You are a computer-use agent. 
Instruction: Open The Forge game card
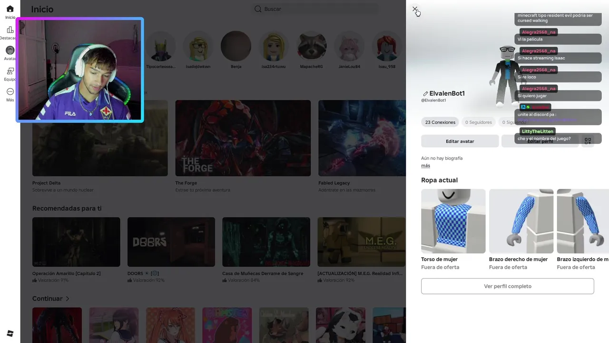243,146
